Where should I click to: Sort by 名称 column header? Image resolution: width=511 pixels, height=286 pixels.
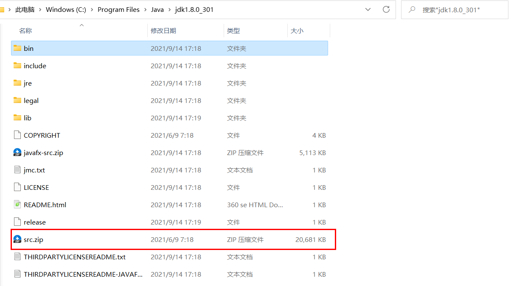click(x=25, y=31)
